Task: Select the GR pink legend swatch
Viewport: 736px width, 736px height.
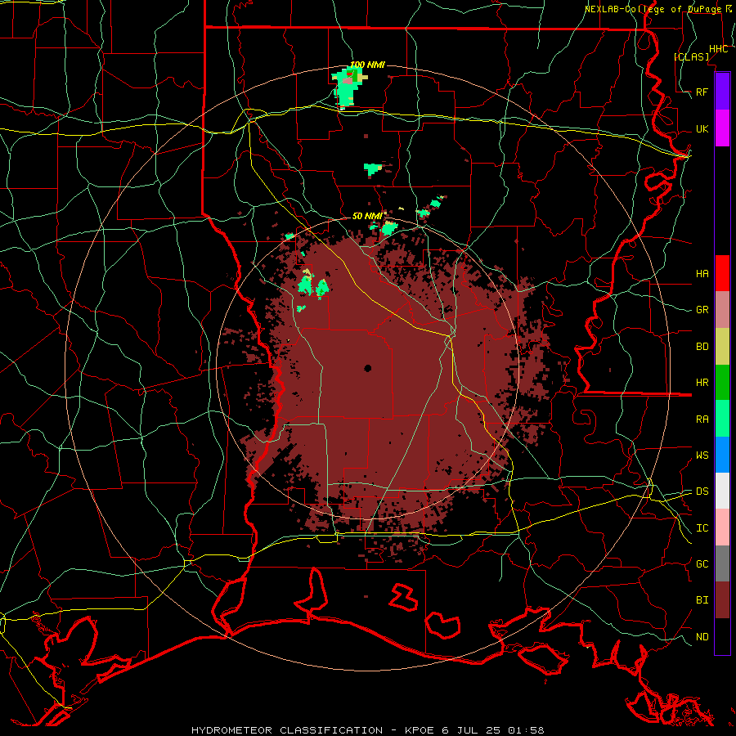Action: (722, 309)
